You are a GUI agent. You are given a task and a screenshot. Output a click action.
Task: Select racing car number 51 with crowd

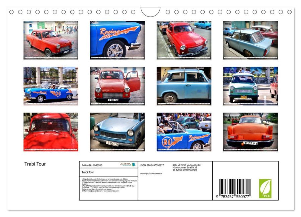(184, 132)
